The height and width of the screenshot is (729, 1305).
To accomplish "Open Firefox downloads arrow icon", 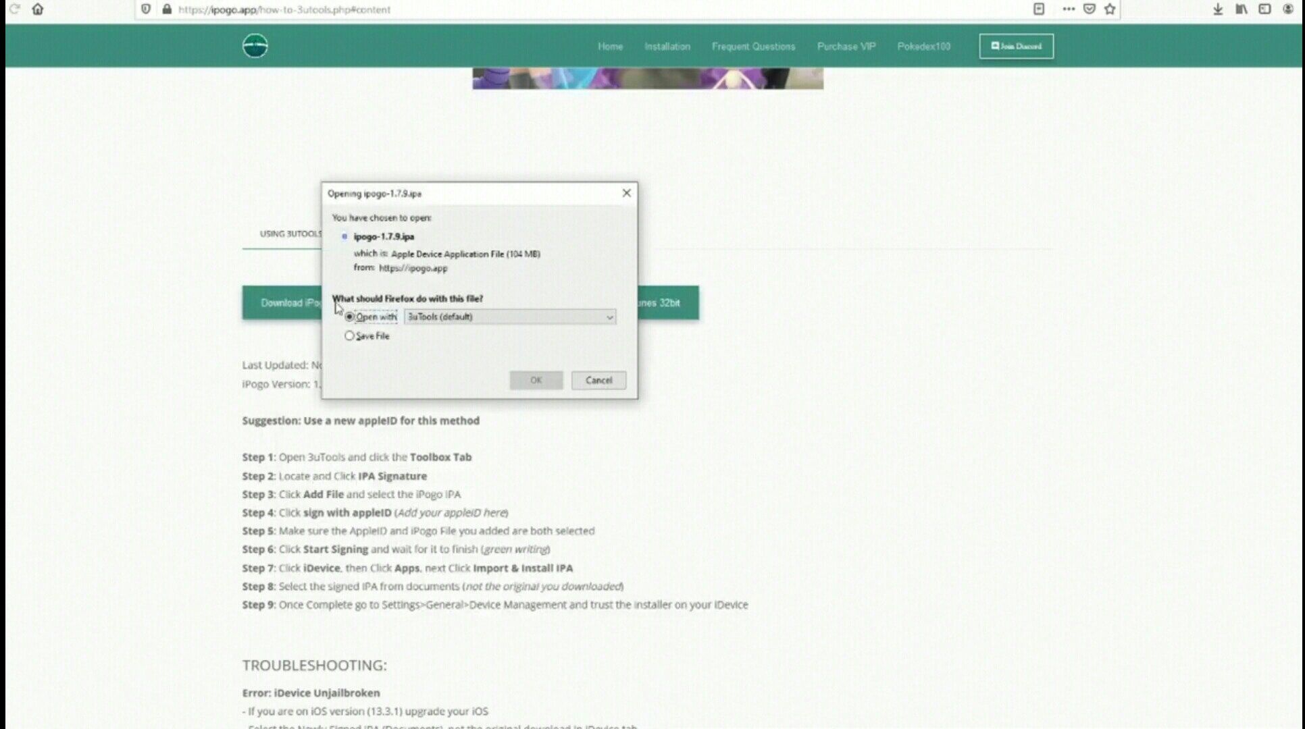I will [x=1218, y=9].
